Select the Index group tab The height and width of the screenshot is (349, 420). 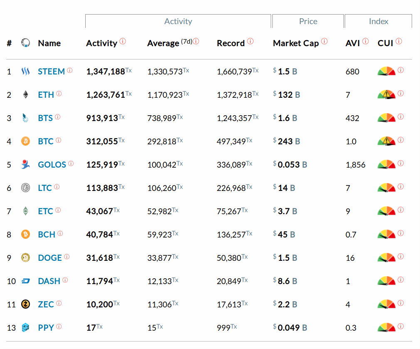click(378, 21)
